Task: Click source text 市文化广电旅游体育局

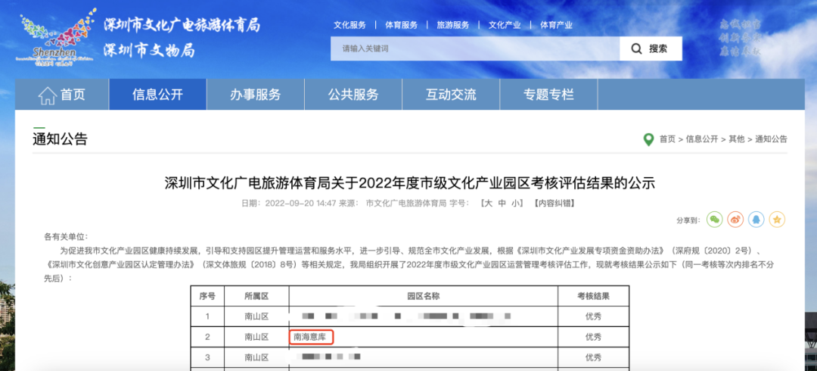Action: click(406, 203)
